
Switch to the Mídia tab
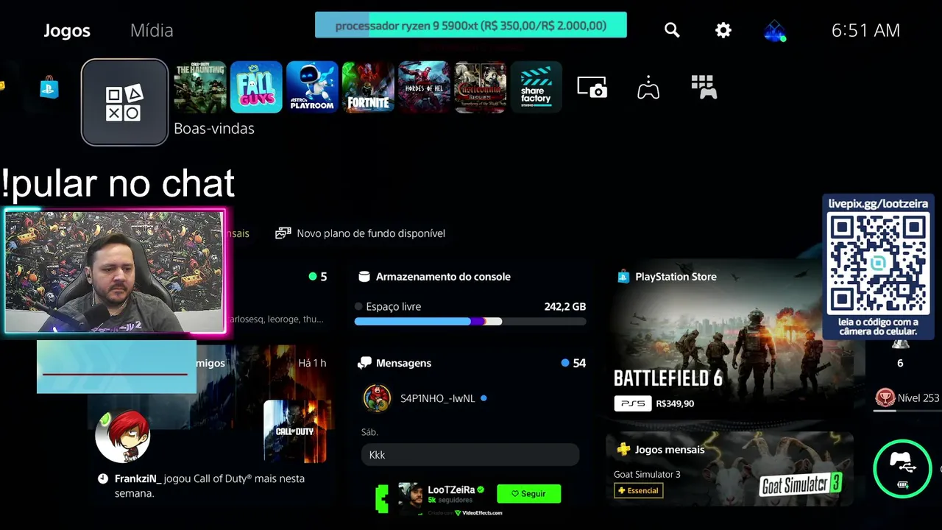coord(152,30)
